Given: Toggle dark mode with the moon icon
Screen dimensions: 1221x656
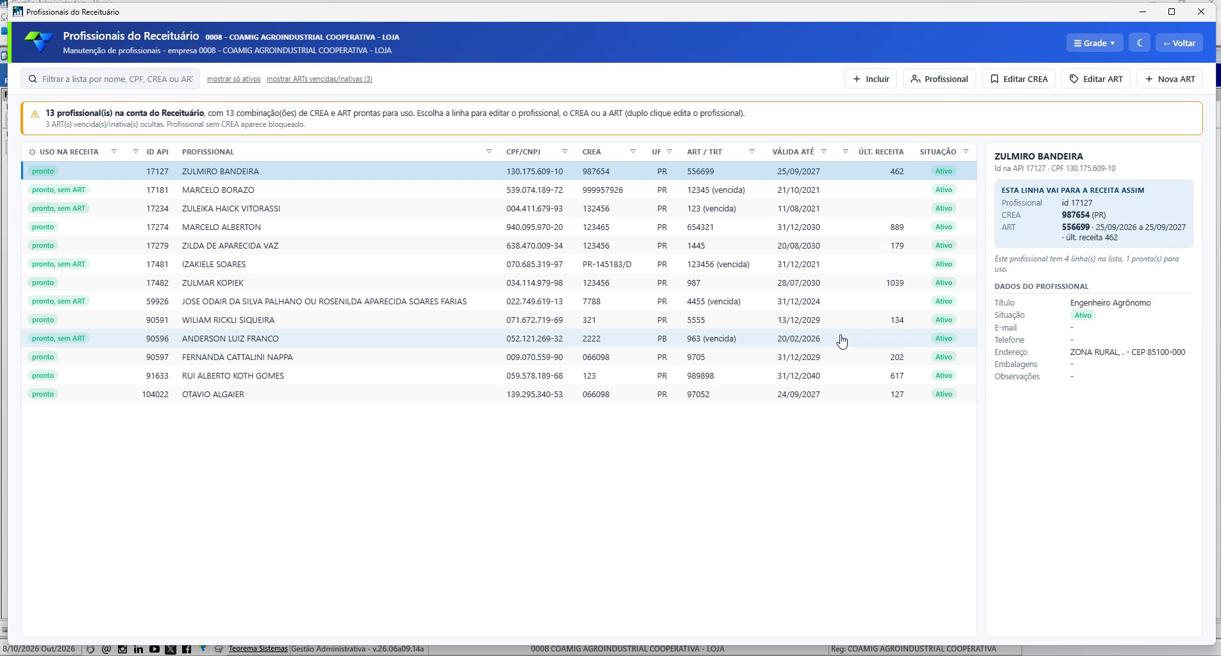Looking at the screenshot, I should point(1140,43).
